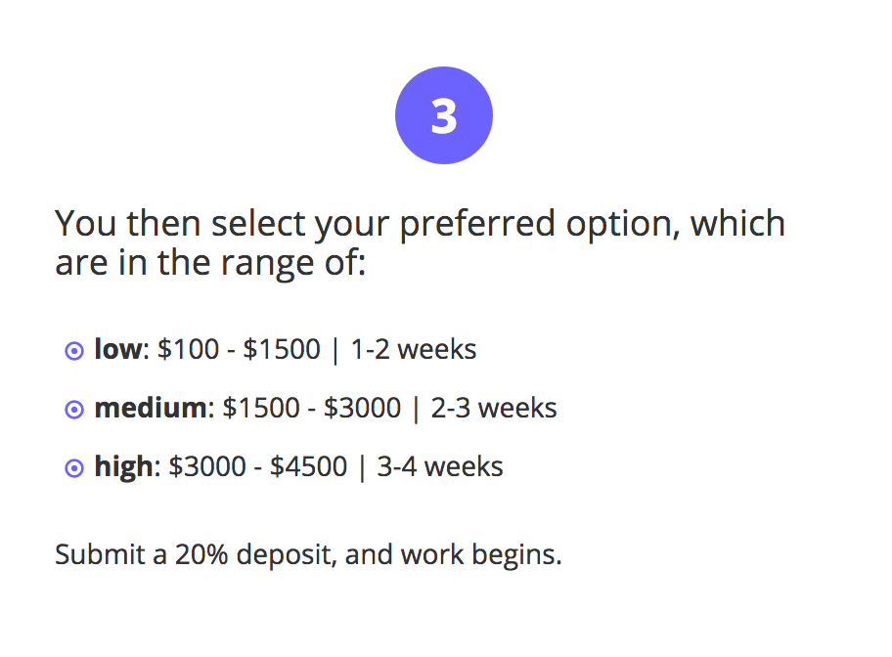Click the bullet icon beside low
The image size is (892, 657).
coord(73,351)
